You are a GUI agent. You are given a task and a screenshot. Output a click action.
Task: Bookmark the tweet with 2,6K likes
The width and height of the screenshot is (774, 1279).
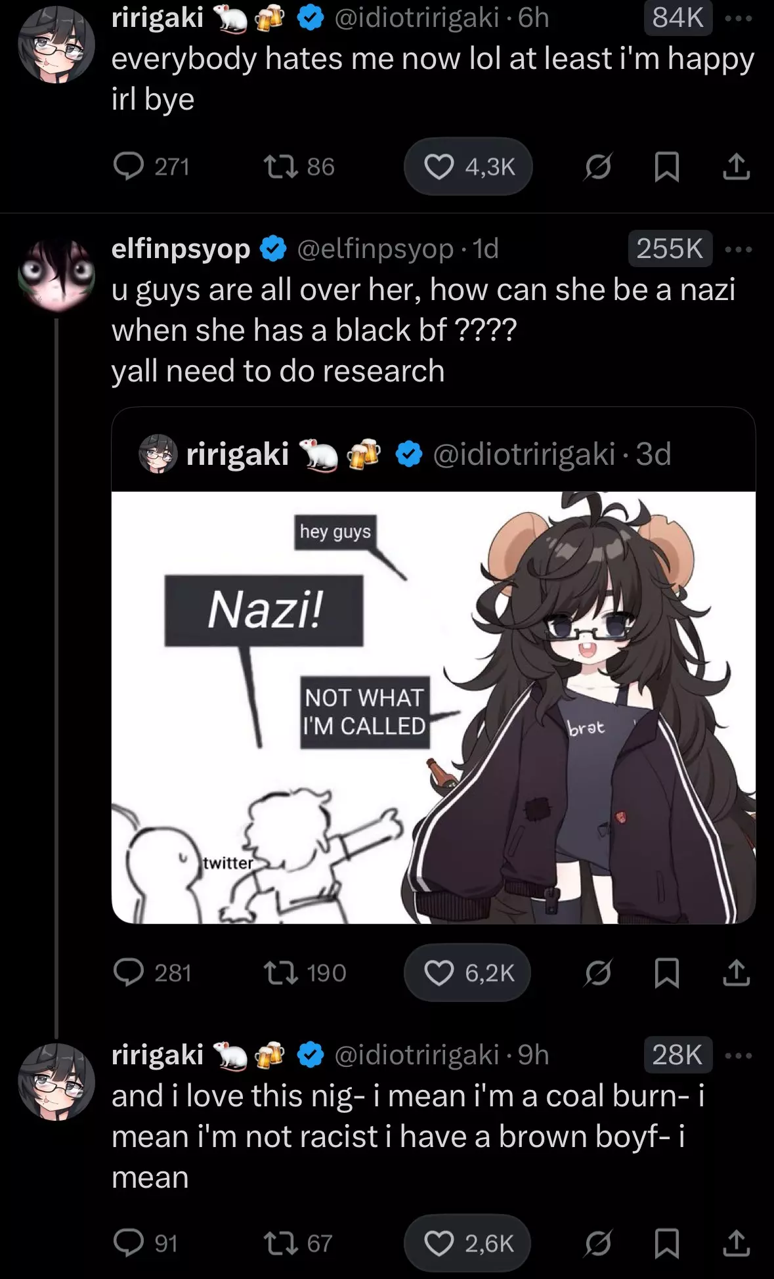click(x=667, y=1243)
